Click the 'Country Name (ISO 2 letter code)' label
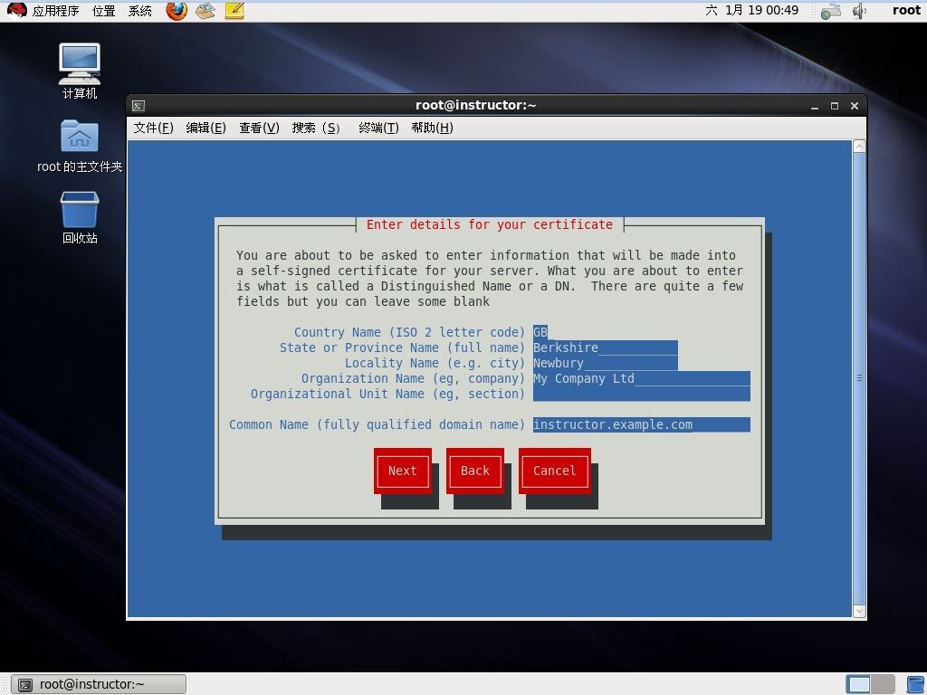 click(x=409, y=332)
